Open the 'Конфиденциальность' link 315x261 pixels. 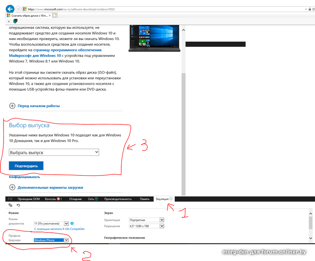(x=24, y=177)
